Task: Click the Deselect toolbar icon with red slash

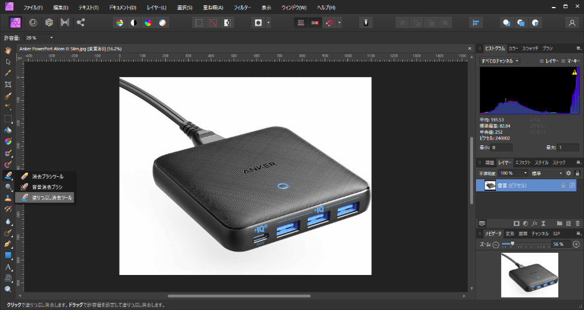Action: tap(213, 23)
